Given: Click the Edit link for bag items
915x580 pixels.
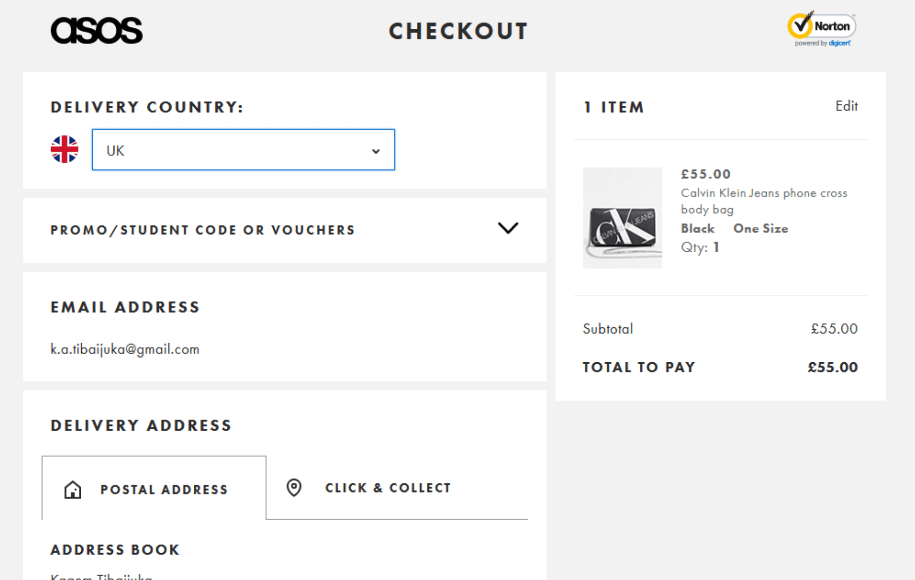Looking at the screenshot, I should [x=846, y=106].
